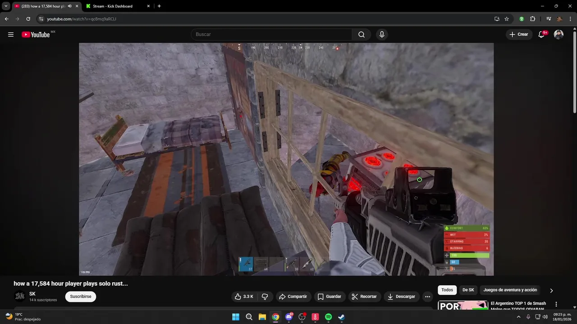Like the video with thumbs up
Viewport: 577px width, 324px height.
(x=243, y=297)
